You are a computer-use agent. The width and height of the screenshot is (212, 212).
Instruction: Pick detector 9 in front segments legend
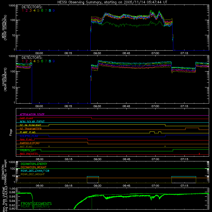[54, 11]
